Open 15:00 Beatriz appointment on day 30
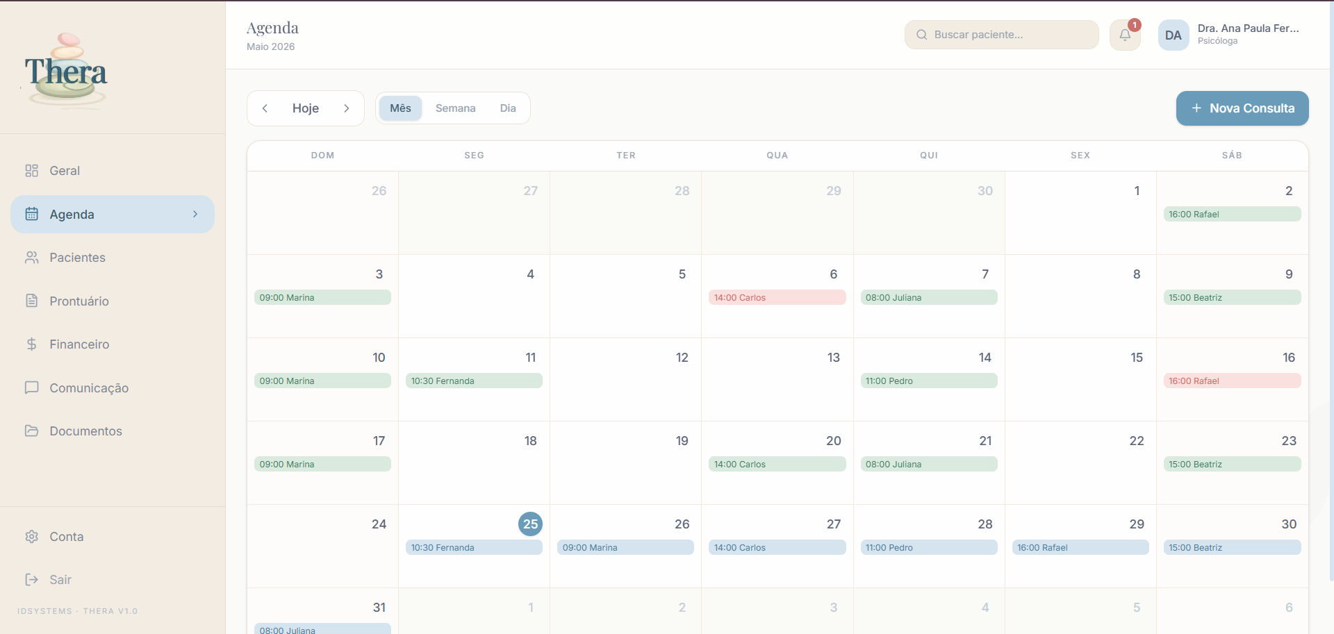The width and height of the screenshot is (1334, 634). click(1232, 547)
